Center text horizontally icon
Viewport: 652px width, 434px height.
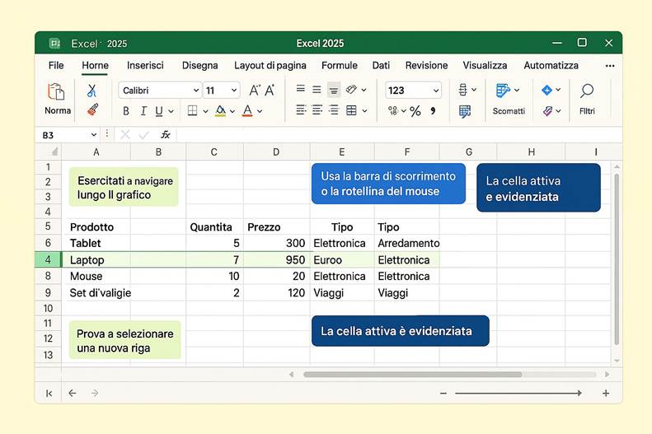pyautogui.click(x=317, y=110)
